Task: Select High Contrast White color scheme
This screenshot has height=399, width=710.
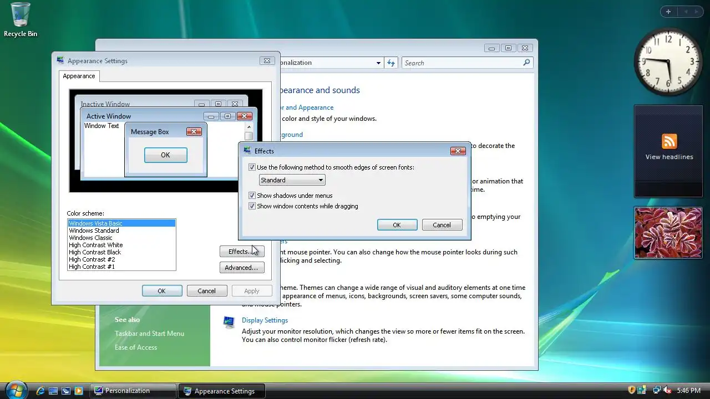Action: 121,245
